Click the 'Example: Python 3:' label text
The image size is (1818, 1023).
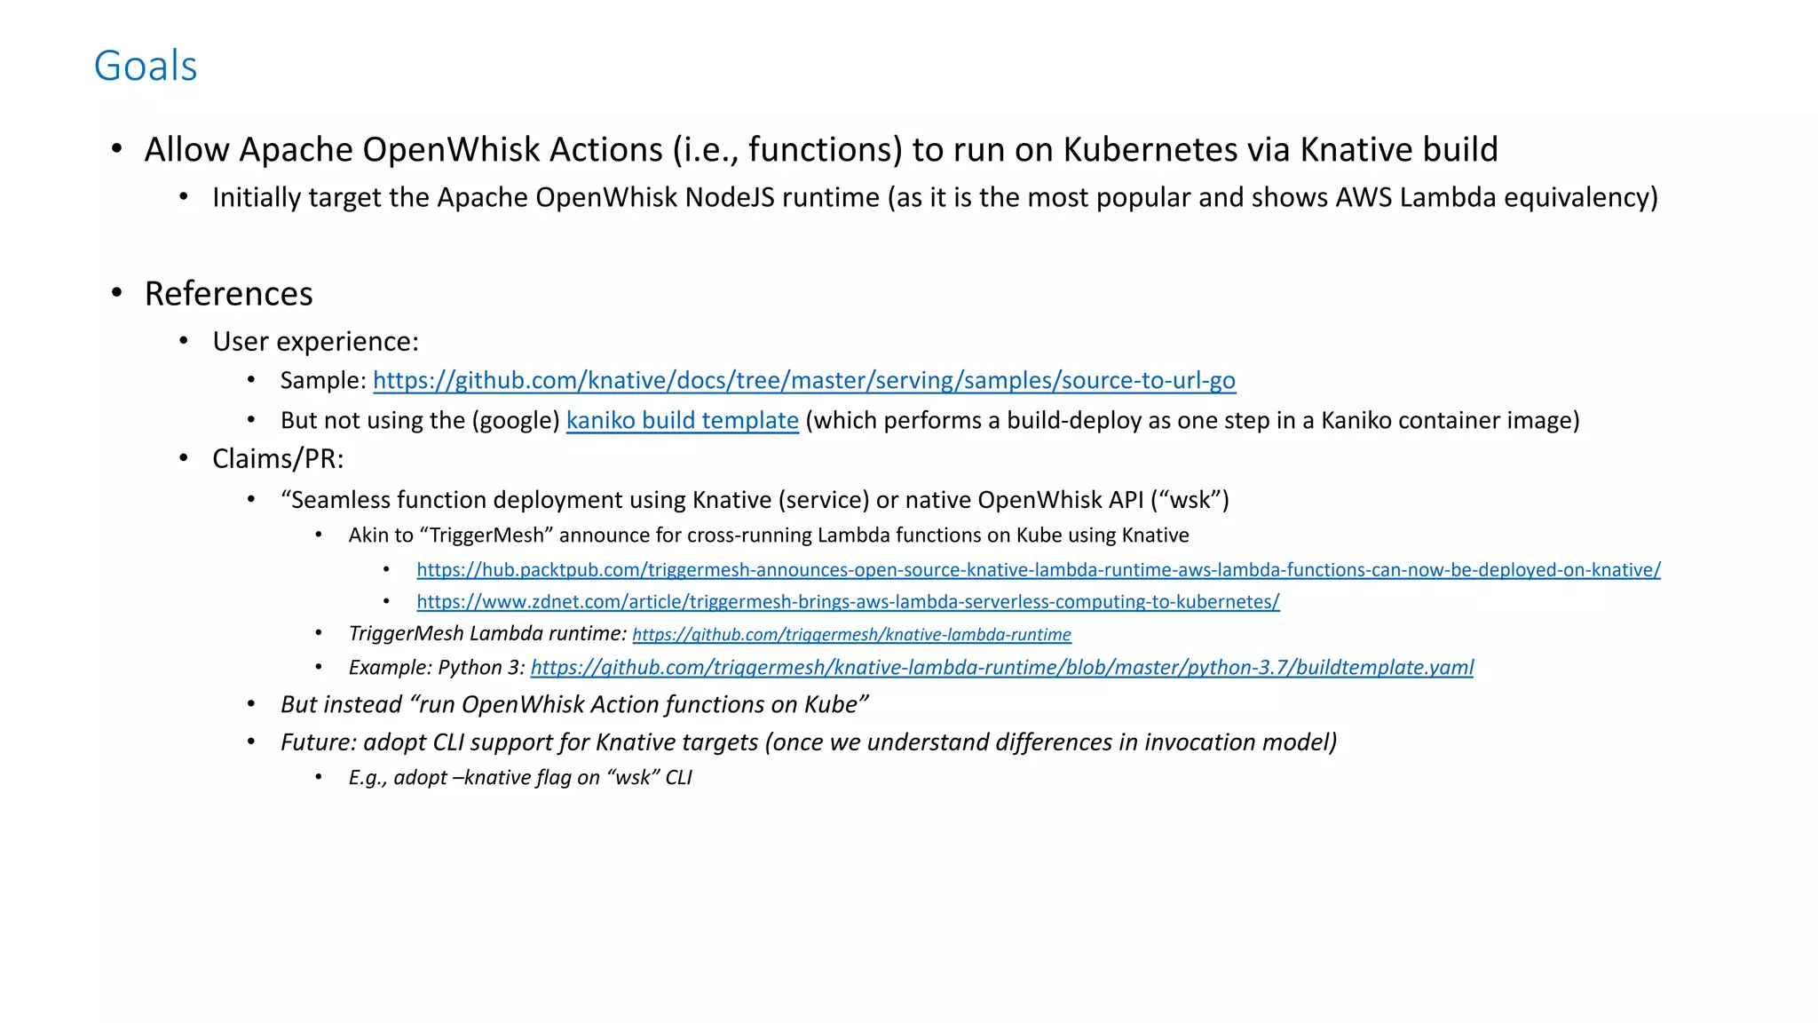point(437,668)
